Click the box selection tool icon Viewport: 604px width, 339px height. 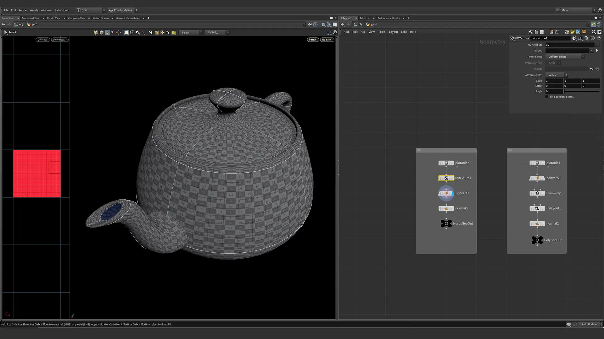click(x=126, y=32)
